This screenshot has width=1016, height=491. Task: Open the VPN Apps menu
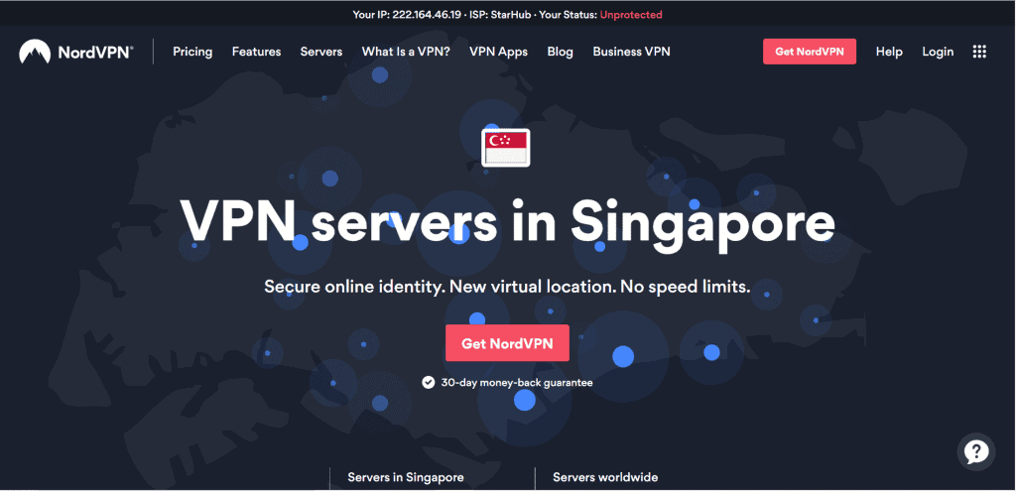tap(498, 52)
